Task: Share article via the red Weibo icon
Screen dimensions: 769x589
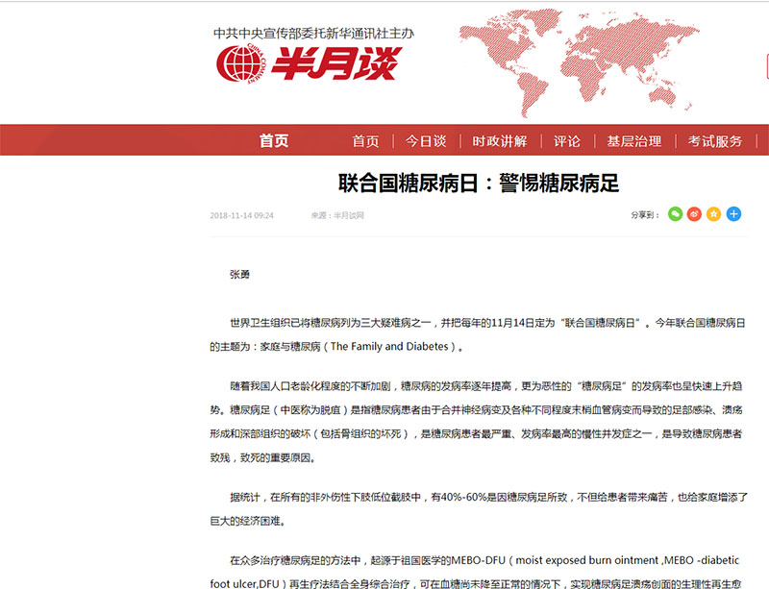Action: 695,213
